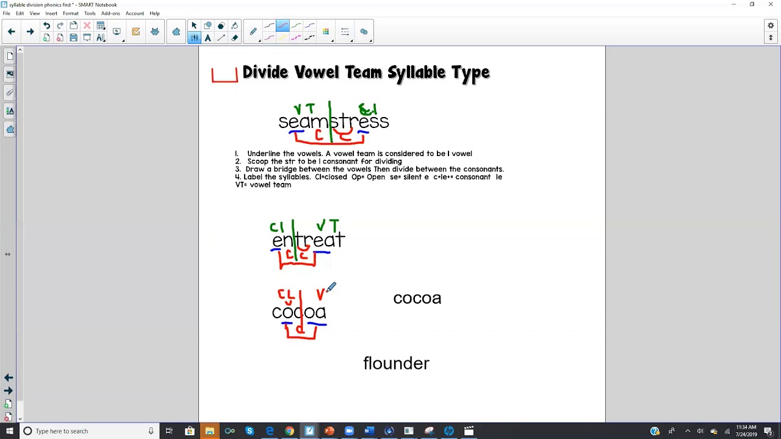Open the Page Sorter sidebar tab
Screen dimensions: 781x439
[10, 56]
